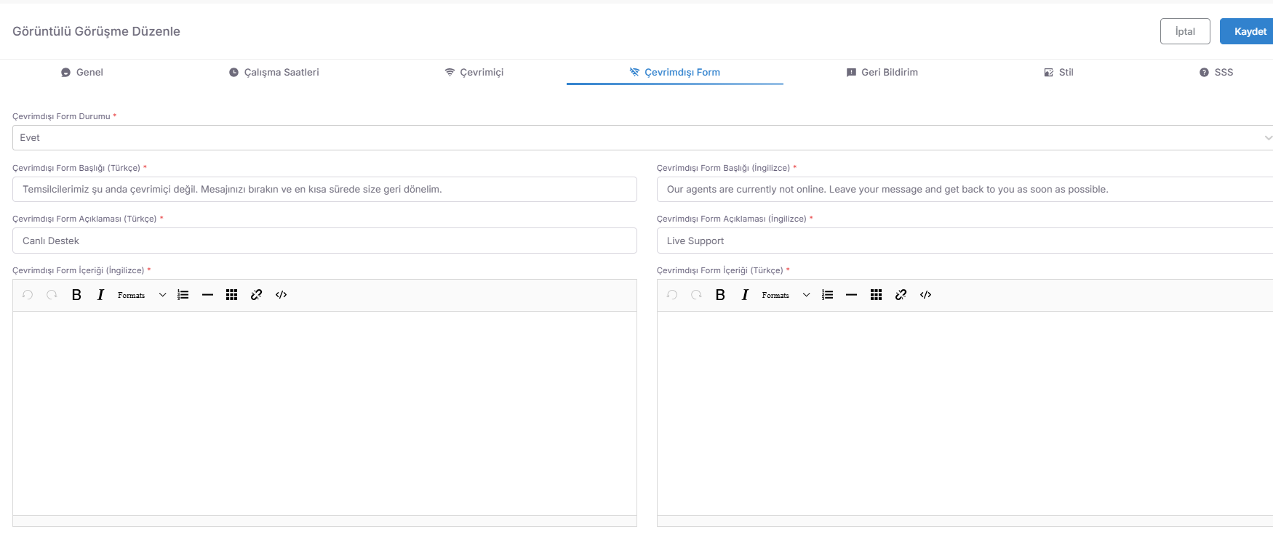Open Formats dropdown in English content editor
This screenshot has height=537, width=1273.
point(142,295)
